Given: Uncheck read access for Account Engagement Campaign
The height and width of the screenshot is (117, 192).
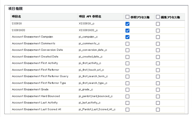Looking at the screenshot, I should 127,37.
